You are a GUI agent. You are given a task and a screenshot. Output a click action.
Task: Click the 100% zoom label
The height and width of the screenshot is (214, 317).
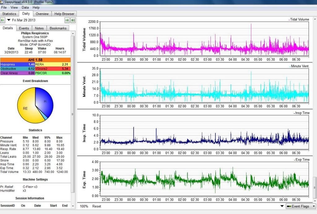pyautogui.click(x=84, y=206)
